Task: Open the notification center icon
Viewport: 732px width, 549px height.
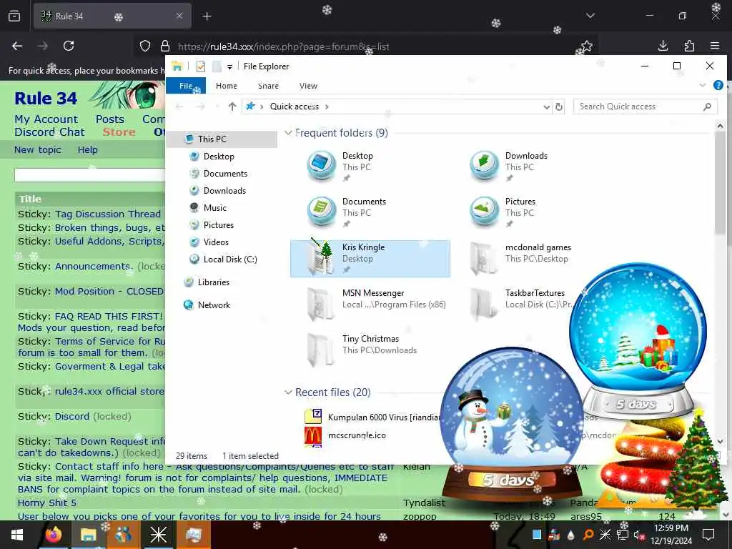Action: [x=708, y=535]
